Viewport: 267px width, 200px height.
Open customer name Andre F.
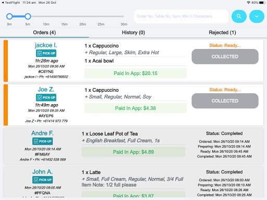coord(42,133)
